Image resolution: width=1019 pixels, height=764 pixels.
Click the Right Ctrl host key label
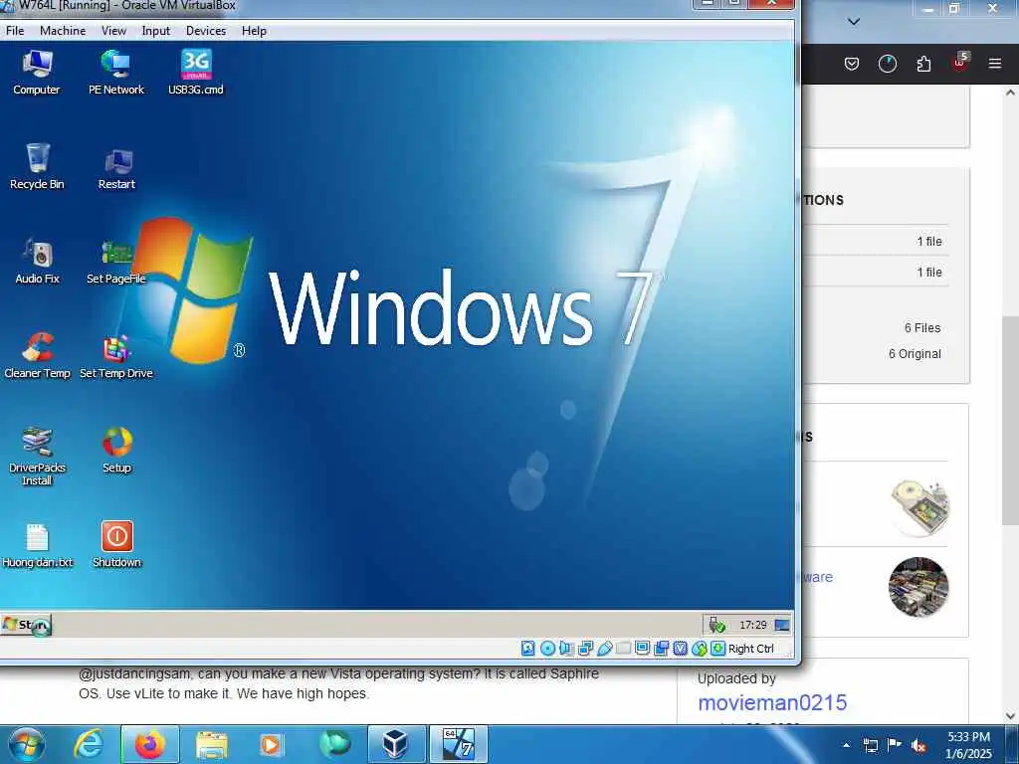(x=751, y=649)
